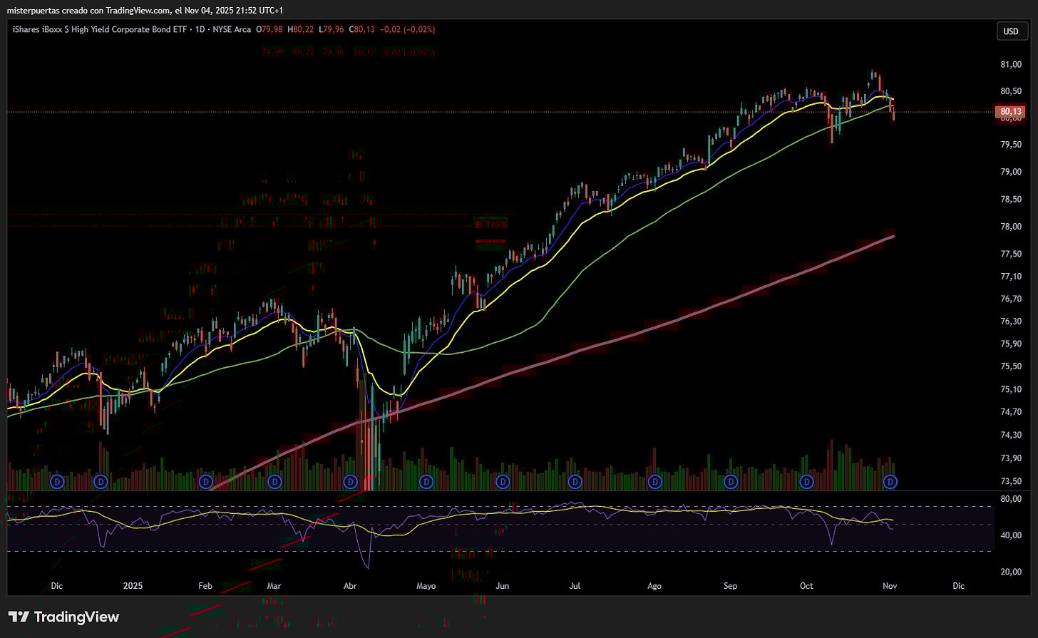Select the dividend D marker between Dic and 2025
Image resolution: width=1038 pixels, height=638 pixels.
coord(101,482)
